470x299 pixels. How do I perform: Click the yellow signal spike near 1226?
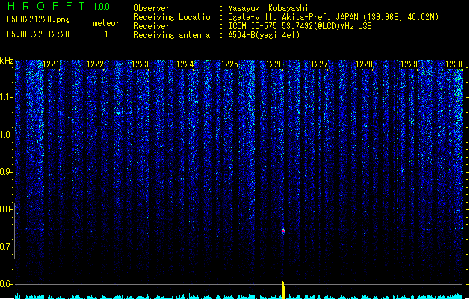click(283, 290)
